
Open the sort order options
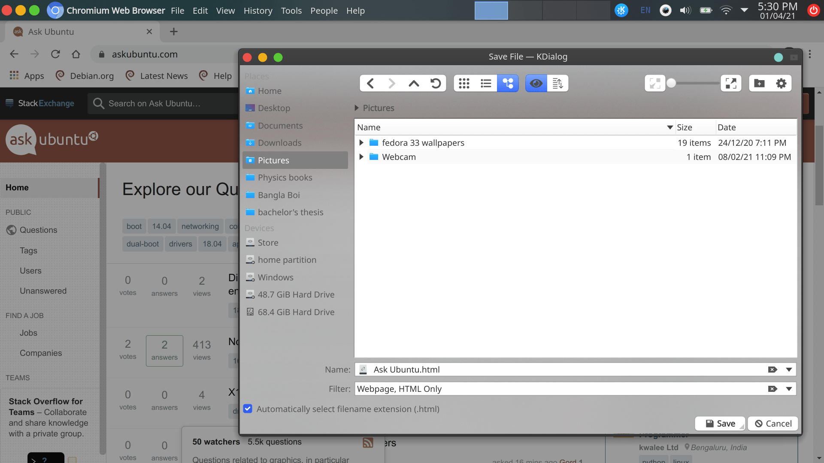click(557, 83)
